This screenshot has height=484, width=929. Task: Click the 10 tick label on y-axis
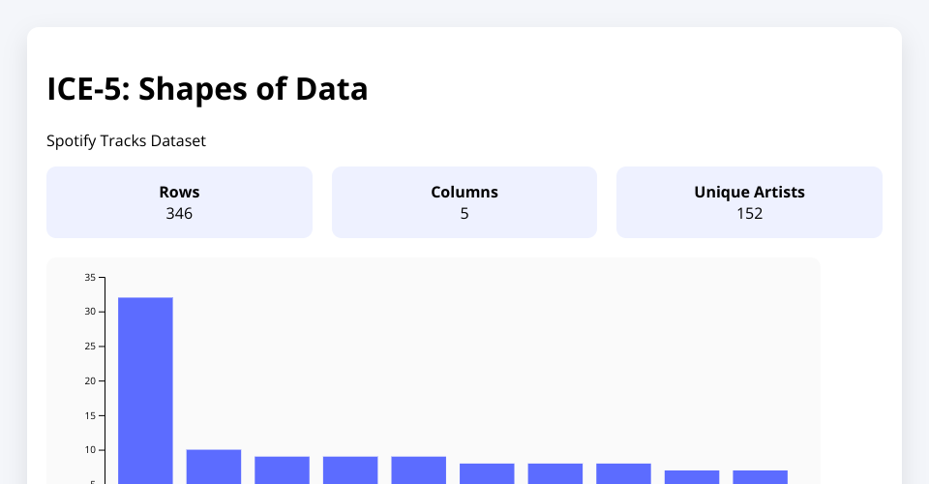90,450
